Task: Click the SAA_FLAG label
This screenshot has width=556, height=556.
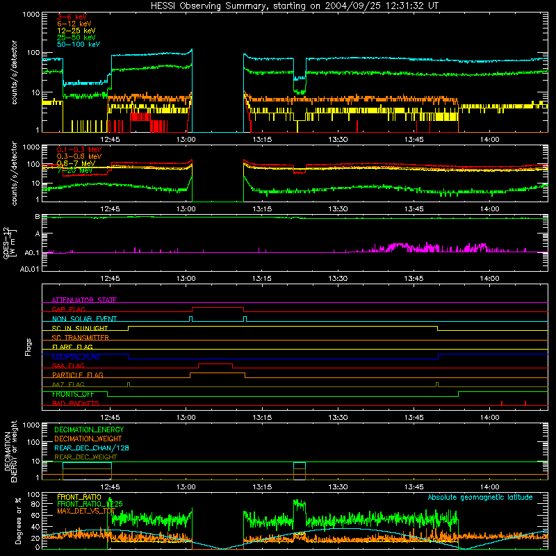Action: 68,366
